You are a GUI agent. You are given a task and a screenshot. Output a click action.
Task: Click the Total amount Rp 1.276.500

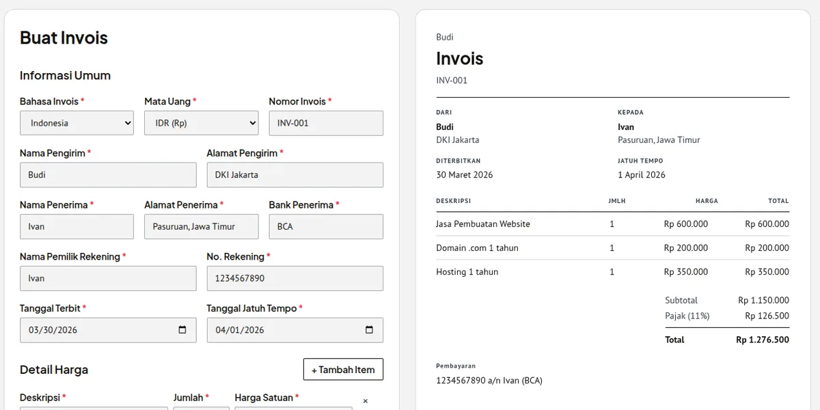[762, 340]
